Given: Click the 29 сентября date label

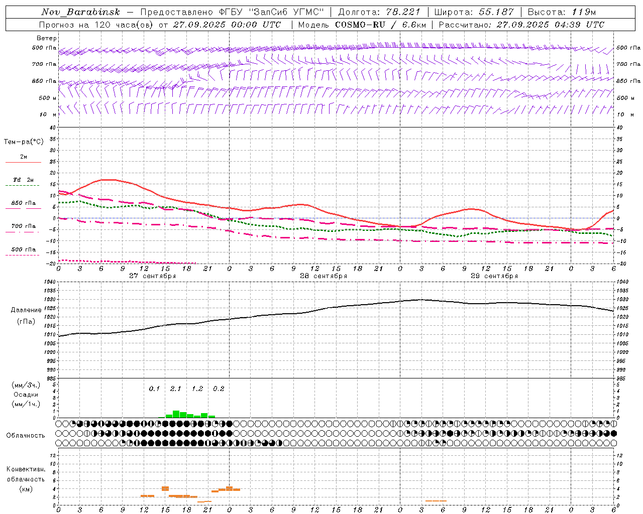Looking at the screenshot, I should tap(494, 276).
